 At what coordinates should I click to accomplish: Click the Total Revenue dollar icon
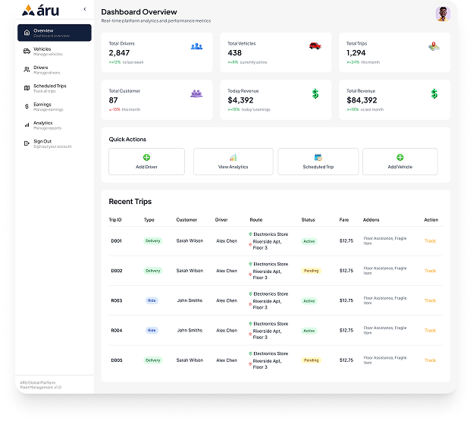pos(434,94)
